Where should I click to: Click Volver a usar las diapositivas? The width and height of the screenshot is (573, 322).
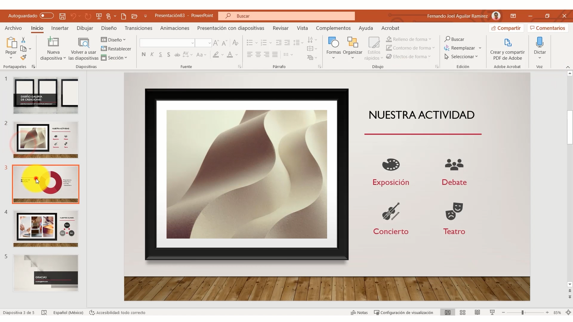point(83,48)
